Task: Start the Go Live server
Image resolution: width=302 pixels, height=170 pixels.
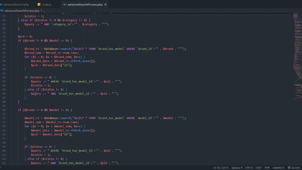Action: coord(294,168)
